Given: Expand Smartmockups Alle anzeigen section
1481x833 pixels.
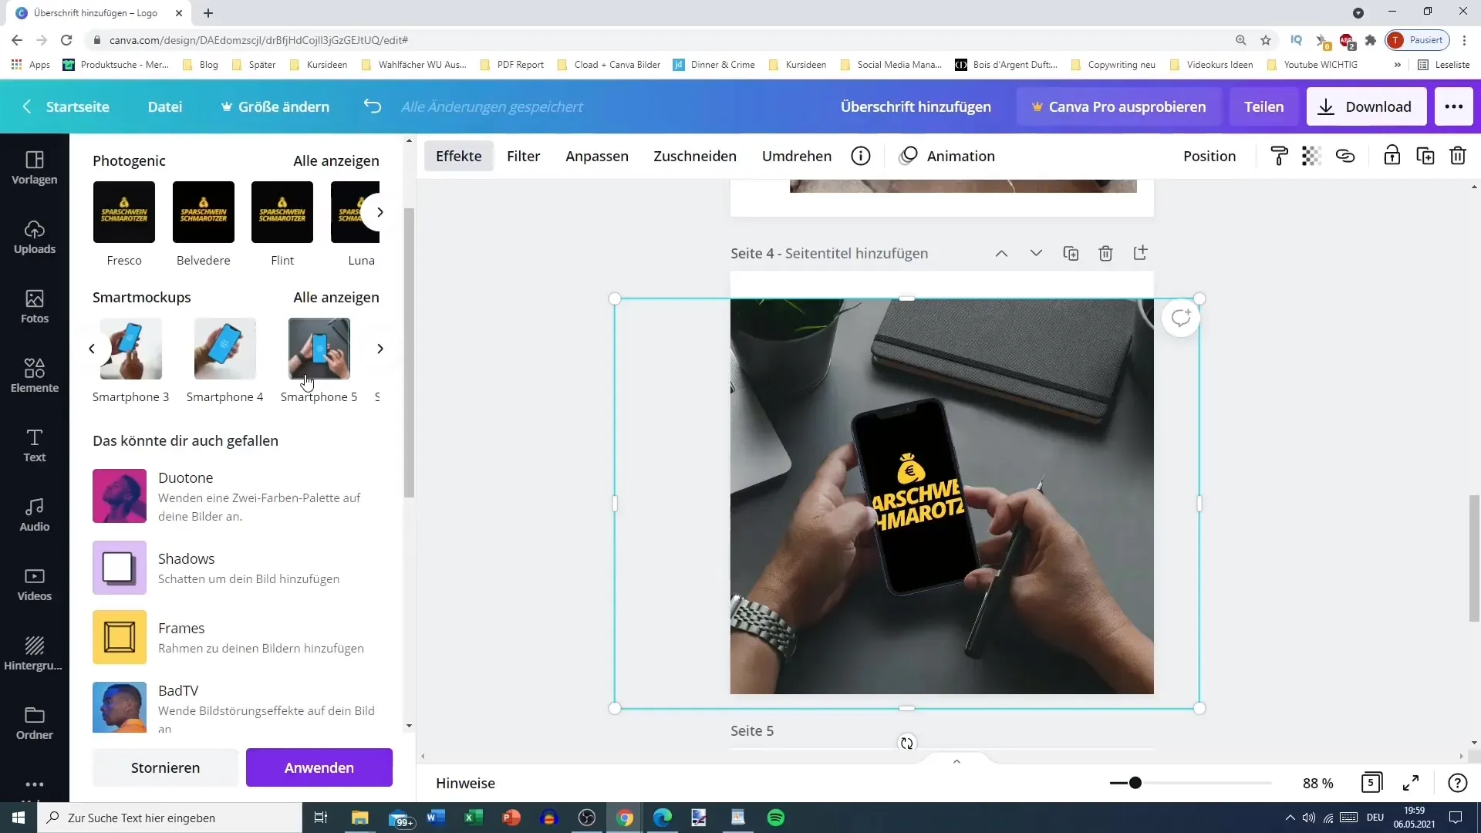Looking at the screenshot, I should [336, 297].
